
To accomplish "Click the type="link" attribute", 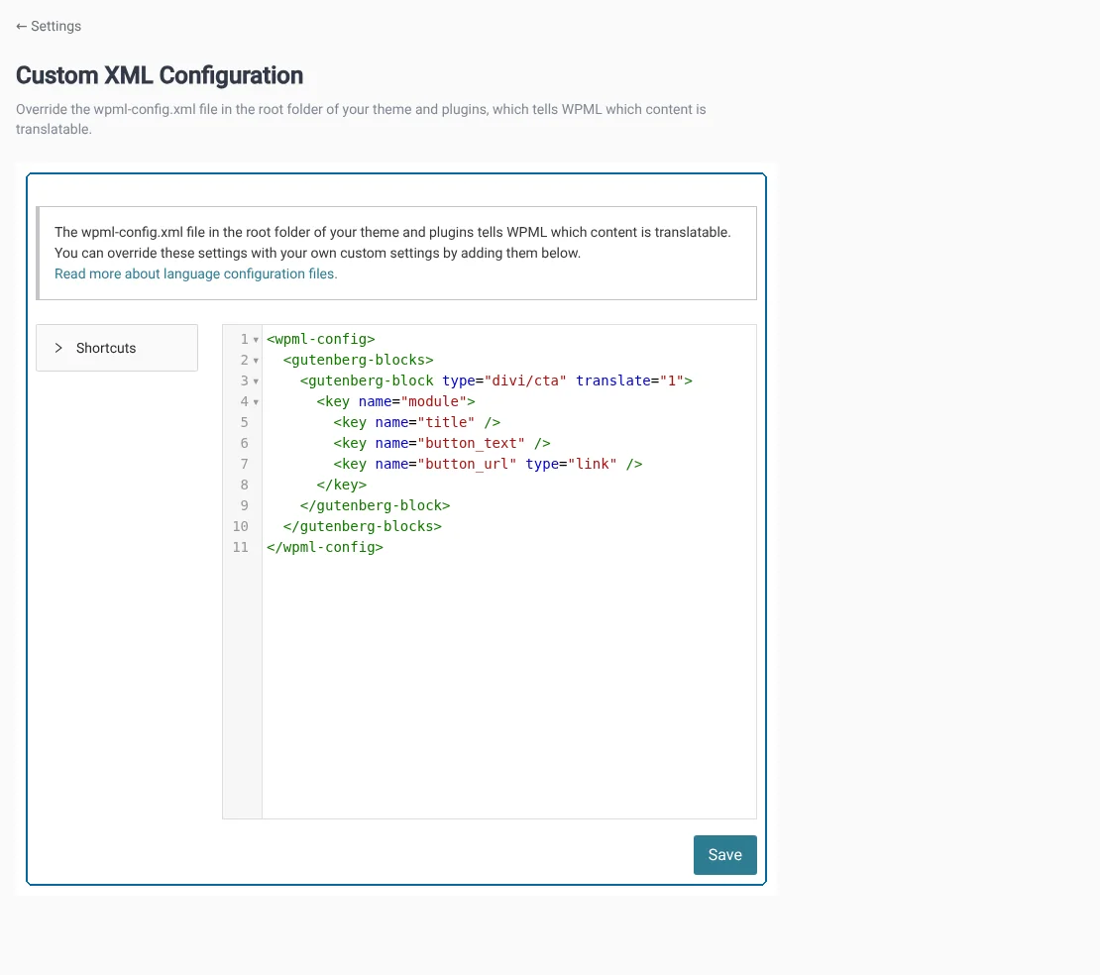I will 572,464.
